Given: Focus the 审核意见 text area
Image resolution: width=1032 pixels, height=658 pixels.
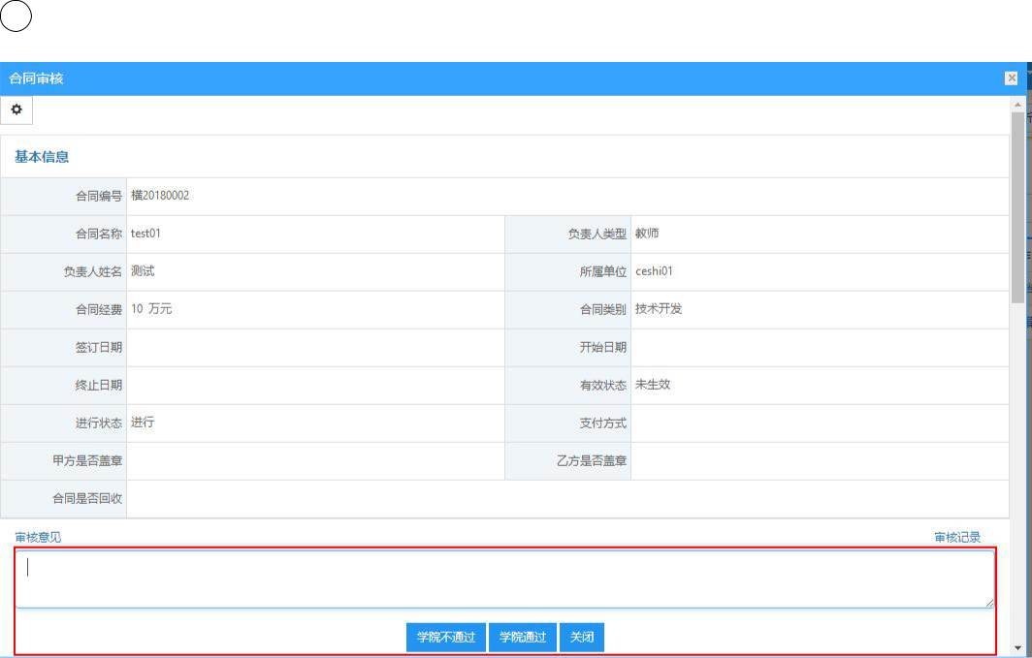Looking at the screenshot, I should pos(504,580).
